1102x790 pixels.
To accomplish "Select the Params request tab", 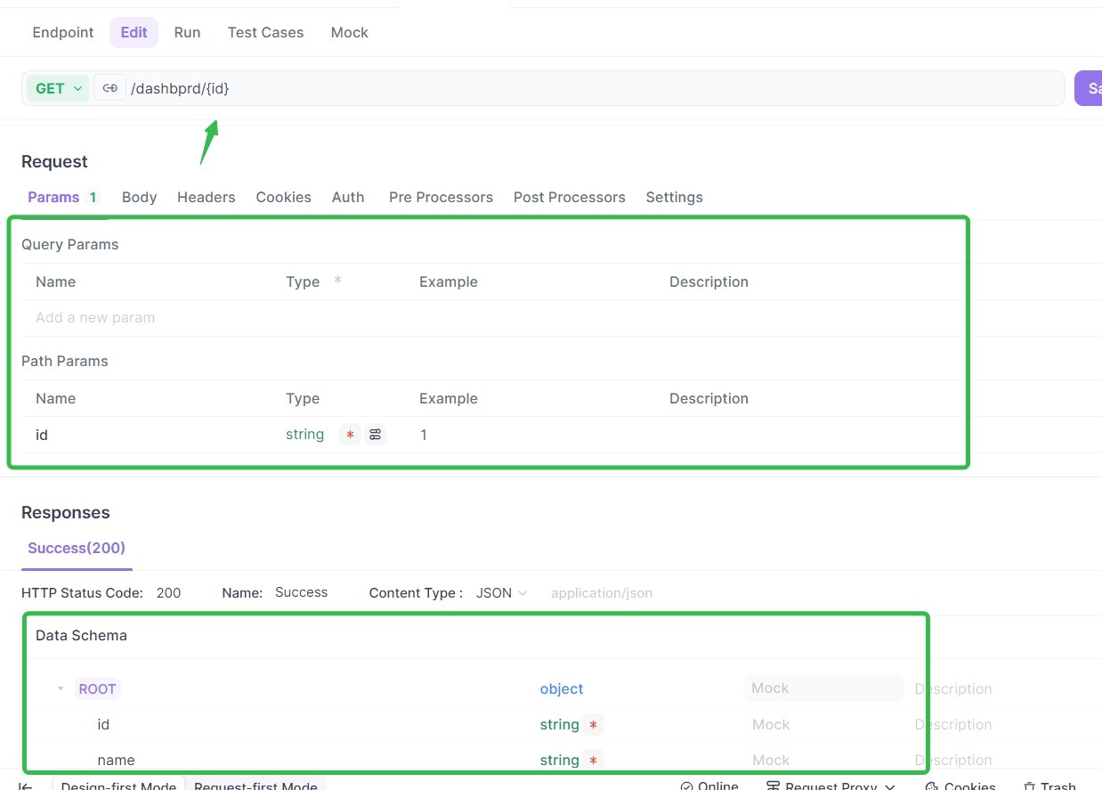I will (63, 198).
